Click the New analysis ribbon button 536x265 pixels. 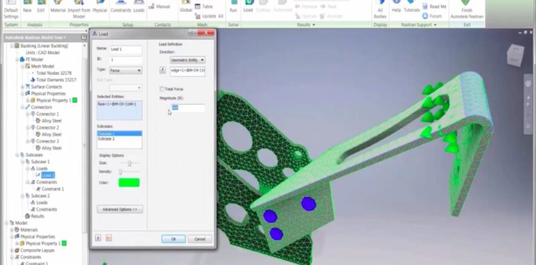tap(27, 7)
